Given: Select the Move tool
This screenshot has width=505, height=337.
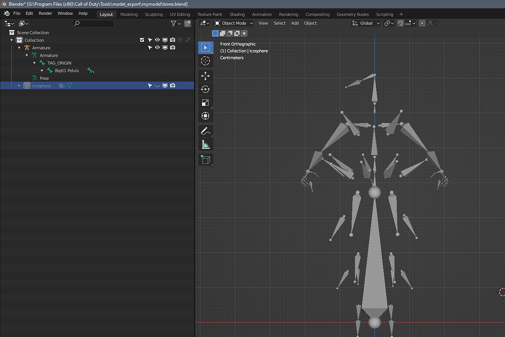Looking at the screenshot, I should point(205,76).
